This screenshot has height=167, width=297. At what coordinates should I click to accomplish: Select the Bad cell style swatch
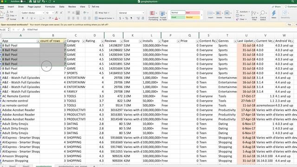click(x=193, y=13)
